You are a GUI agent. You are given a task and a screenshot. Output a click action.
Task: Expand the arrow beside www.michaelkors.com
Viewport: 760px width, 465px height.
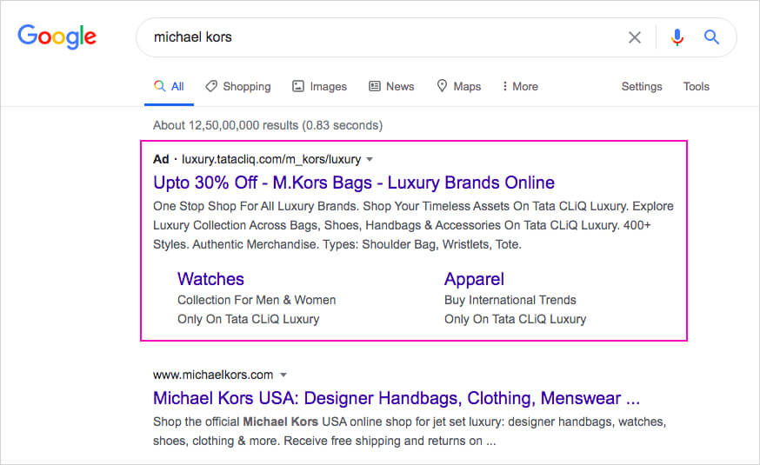coord(283,375)
